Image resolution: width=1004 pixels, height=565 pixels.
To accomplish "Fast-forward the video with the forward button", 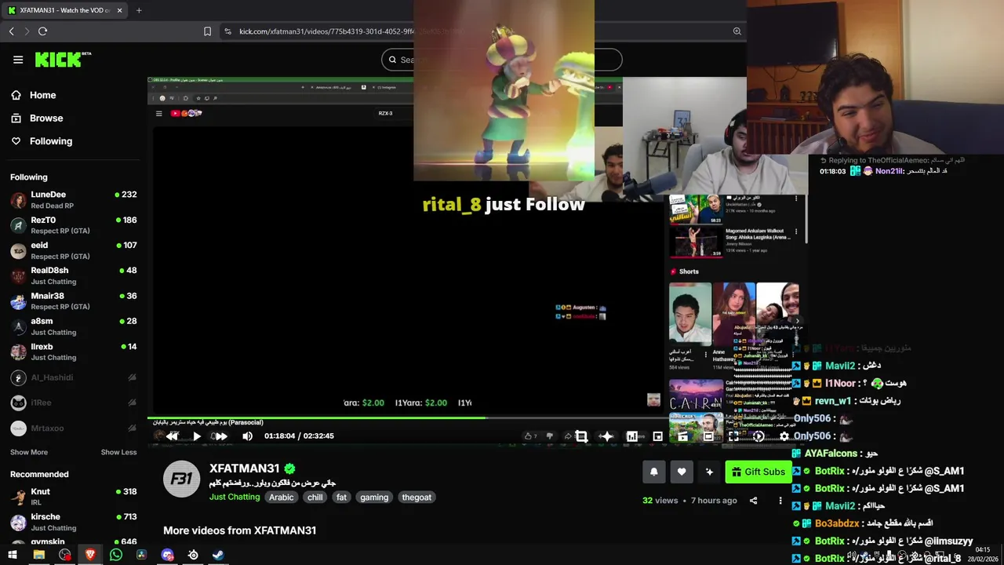I will pos(221,436).
